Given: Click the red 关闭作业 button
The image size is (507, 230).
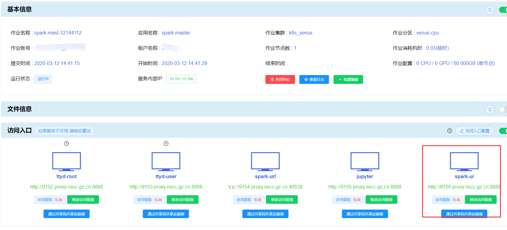Looking at the screenshot, I should pyautogui.click(x=280, y=80).
